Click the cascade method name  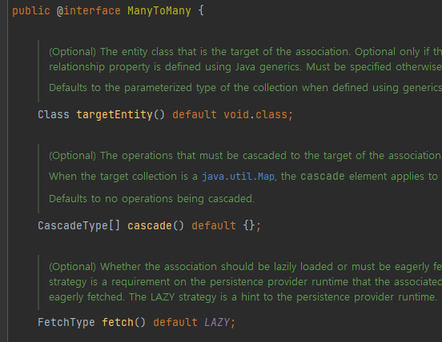point(150,226)
